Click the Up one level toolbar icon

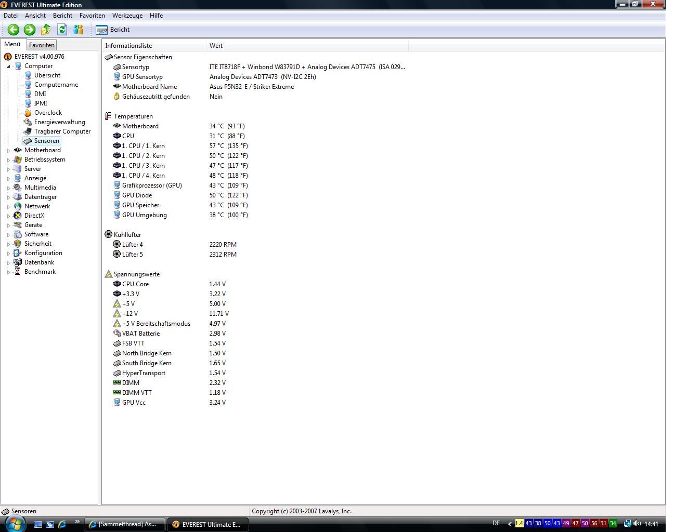pos(46,30)
